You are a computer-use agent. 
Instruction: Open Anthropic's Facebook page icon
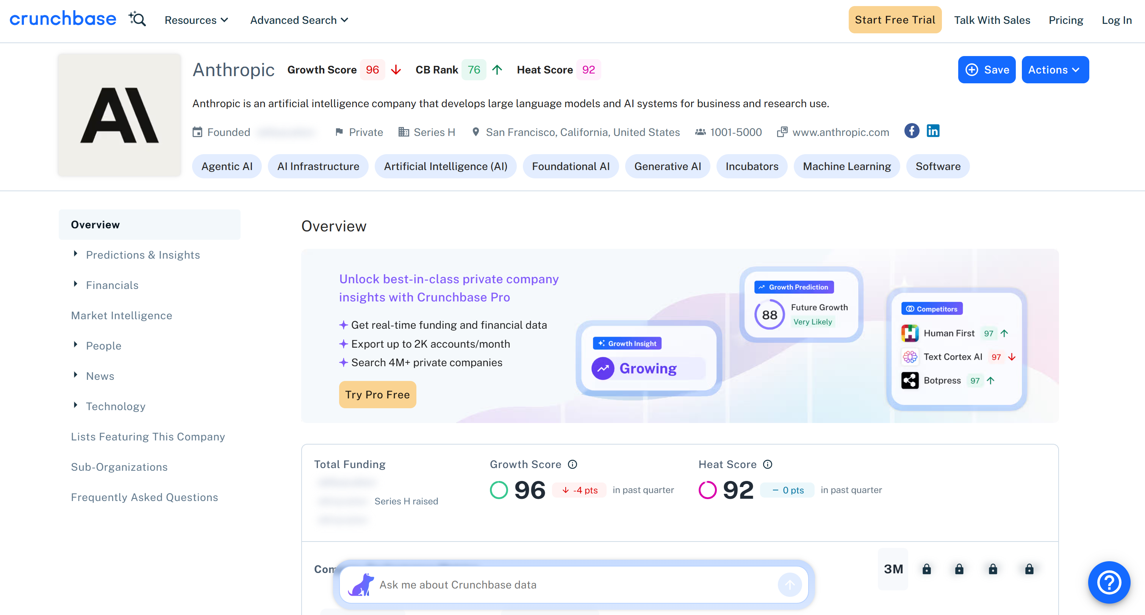coord(912,131)
